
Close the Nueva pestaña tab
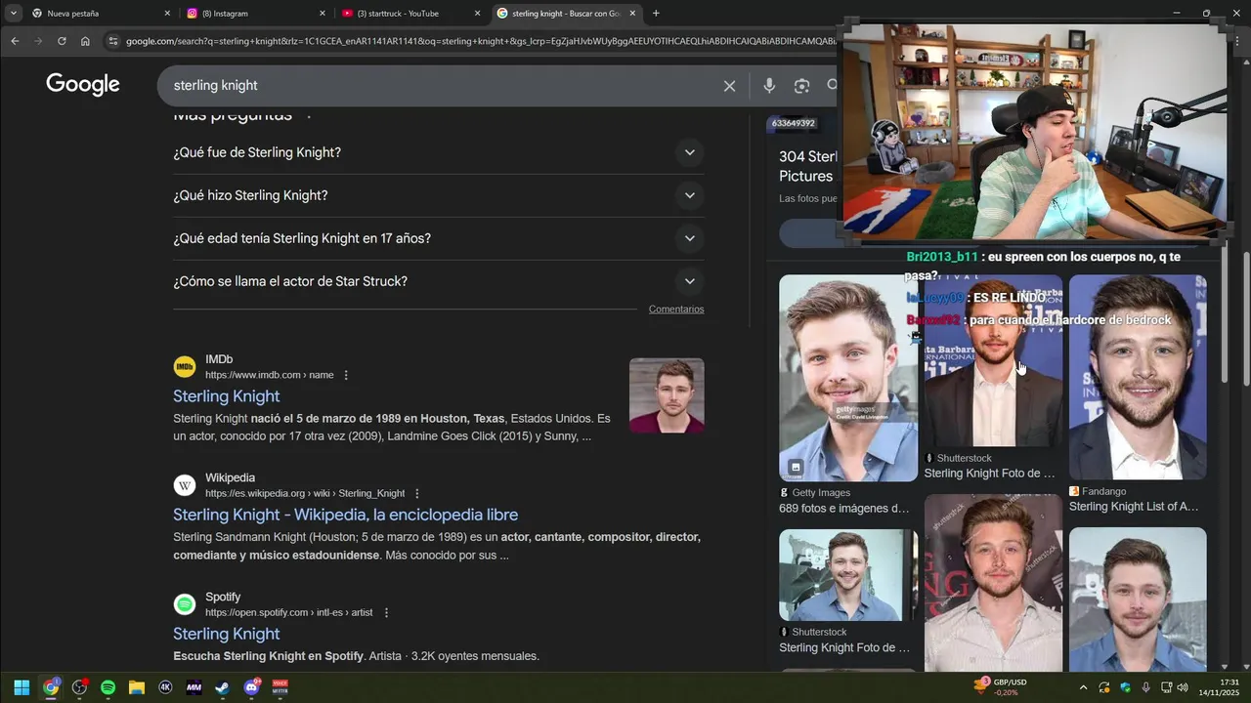166,14
